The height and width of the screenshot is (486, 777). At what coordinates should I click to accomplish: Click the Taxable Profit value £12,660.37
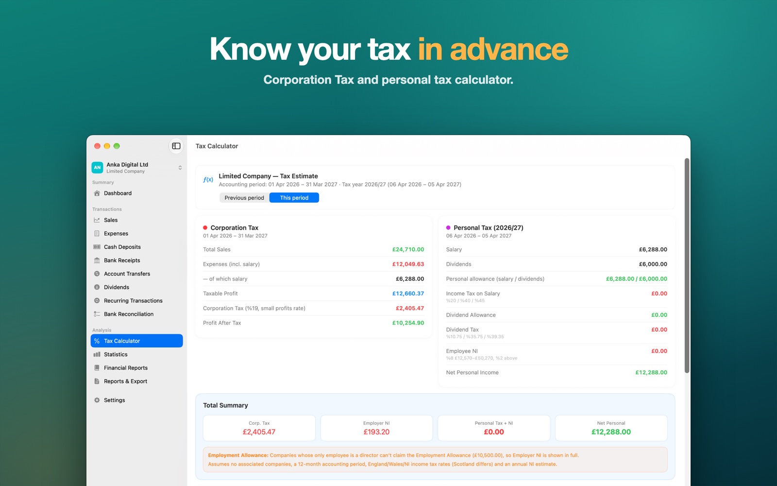408,294
